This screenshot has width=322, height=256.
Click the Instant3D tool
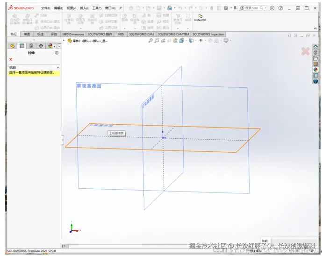(200, 18)
